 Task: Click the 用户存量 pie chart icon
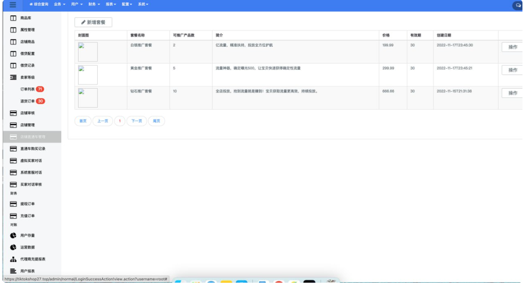click(x=14, y=236)
